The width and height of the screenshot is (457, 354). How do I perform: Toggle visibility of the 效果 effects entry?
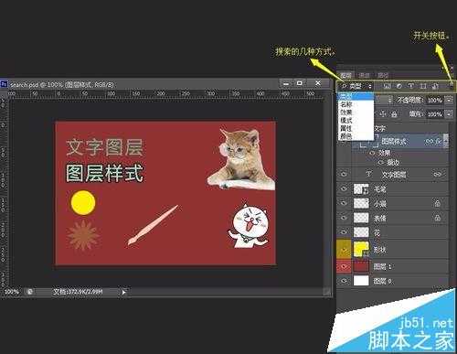(x=372, y=153)
